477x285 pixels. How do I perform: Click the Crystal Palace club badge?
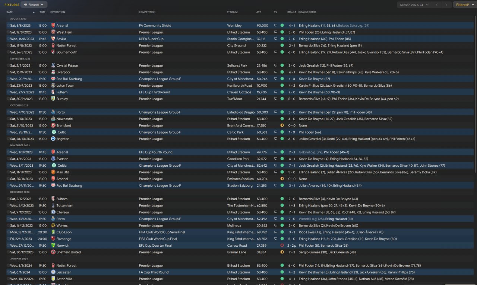click(53, 66)
